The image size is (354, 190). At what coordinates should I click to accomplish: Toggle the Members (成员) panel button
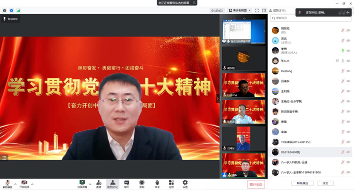point(113,184)
